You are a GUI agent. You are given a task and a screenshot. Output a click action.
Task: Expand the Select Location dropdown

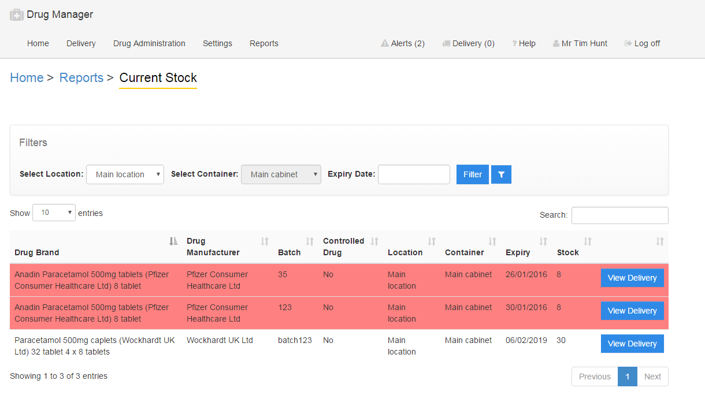pyautogui.click(x=125, y=174)
